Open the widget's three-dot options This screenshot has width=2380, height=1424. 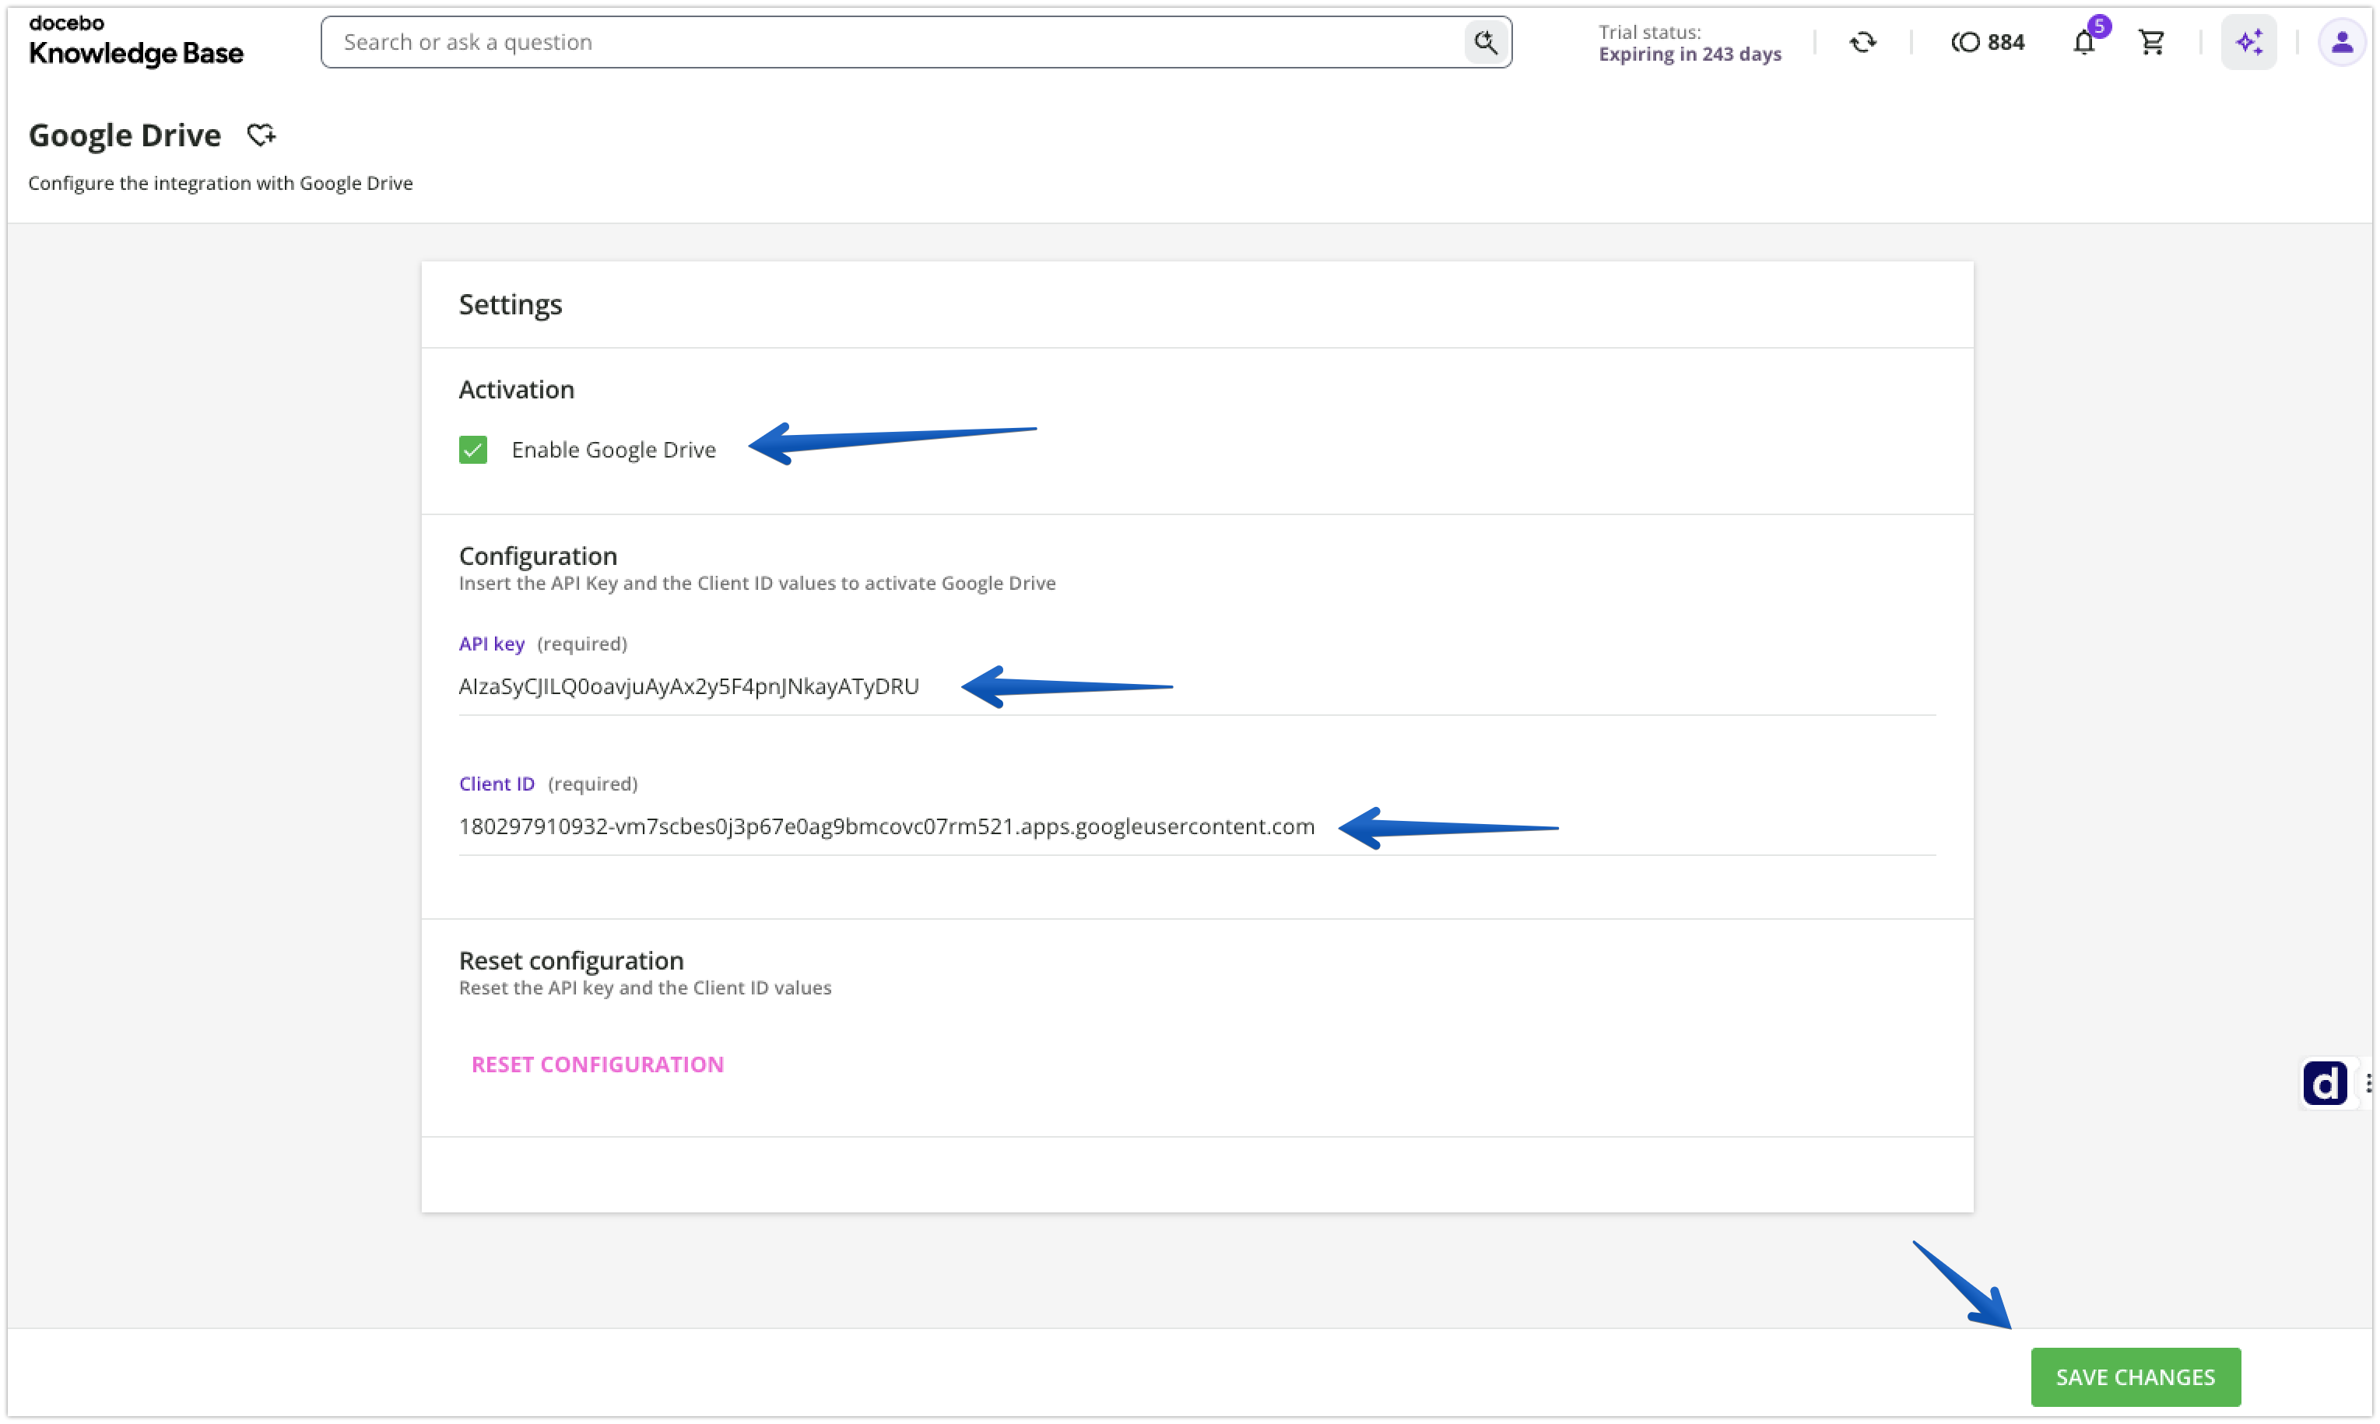click(x=2368, y=1083)
